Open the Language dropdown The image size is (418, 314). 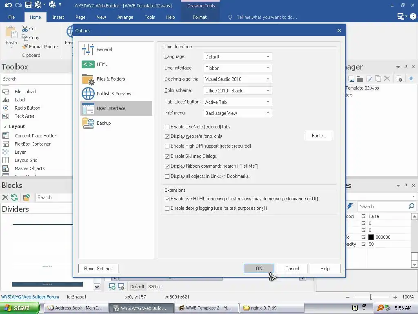coord(238,56)
